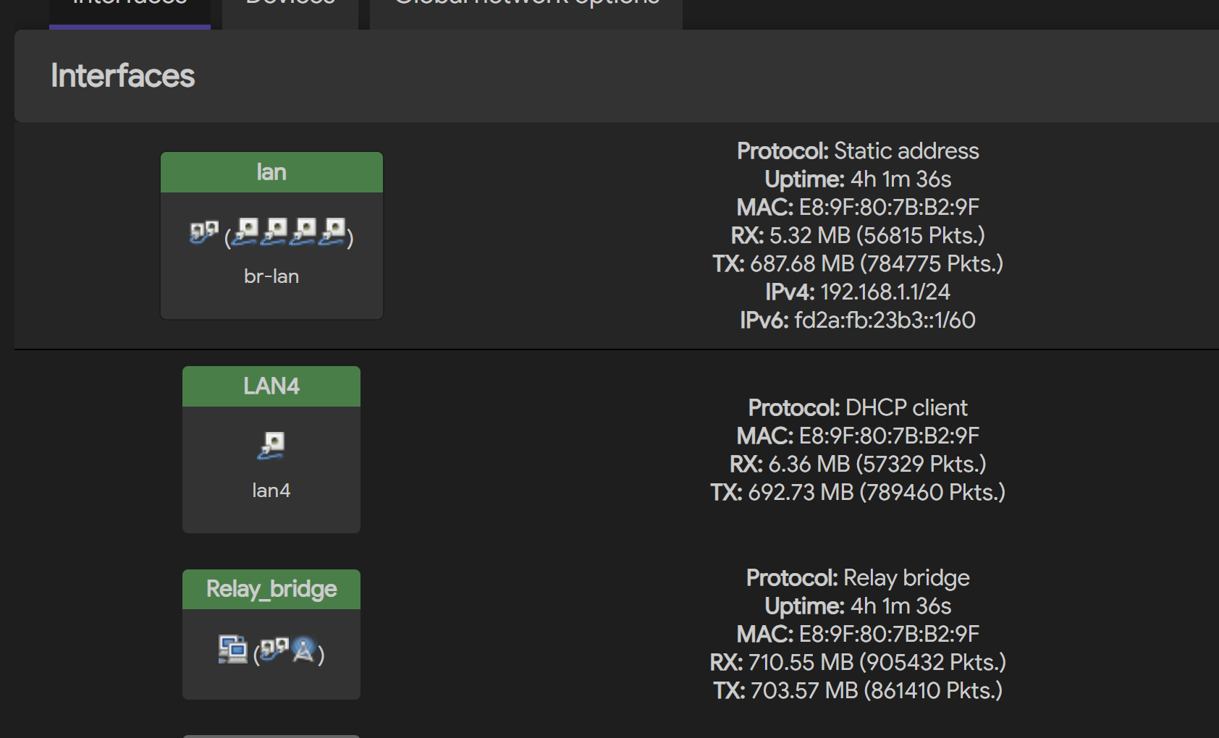Switch to the Interfaces tab

[130, 7]
